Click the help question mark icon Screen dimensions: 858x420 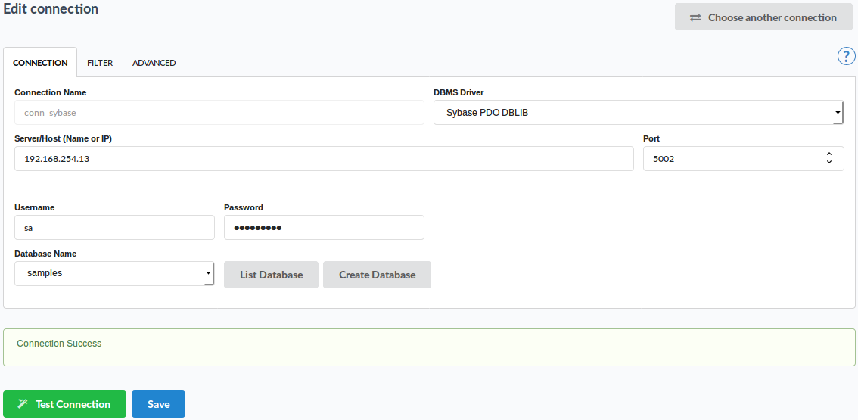[x=846, y=56]
